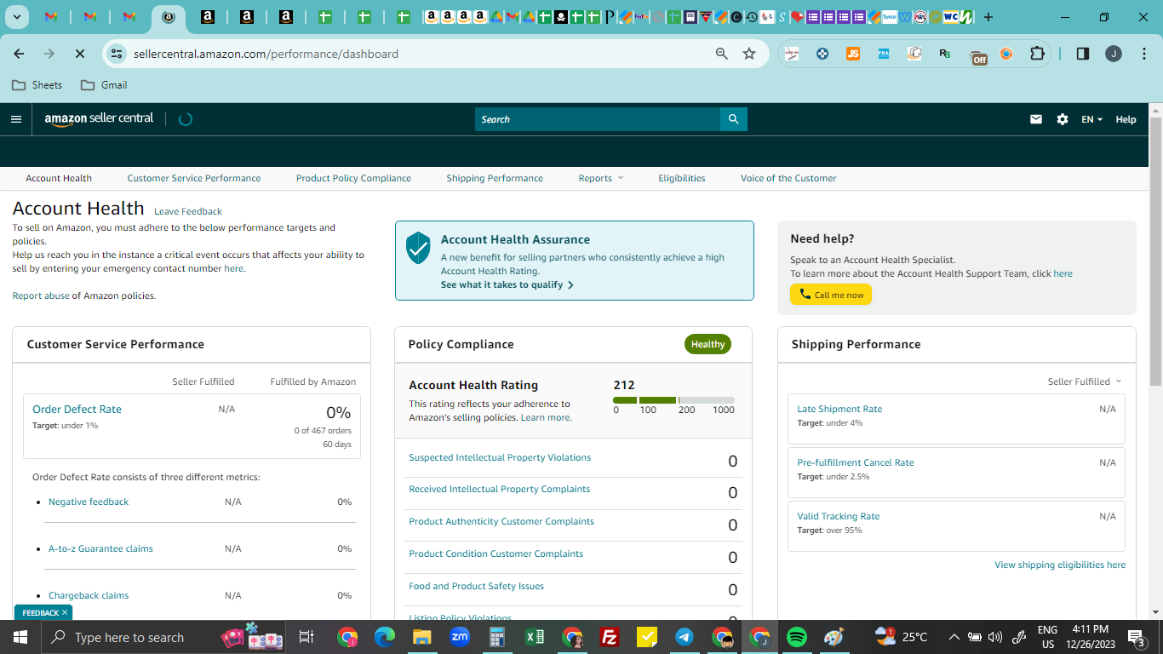Open the Help link in the header
This screenshot has height=654, width=1163.
[1126, 119]
